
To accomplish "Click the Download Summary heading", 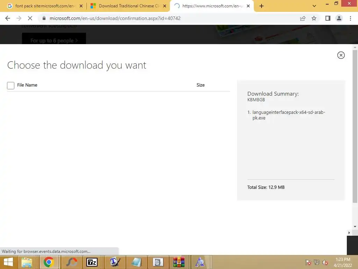I will (x=273, y=94).
